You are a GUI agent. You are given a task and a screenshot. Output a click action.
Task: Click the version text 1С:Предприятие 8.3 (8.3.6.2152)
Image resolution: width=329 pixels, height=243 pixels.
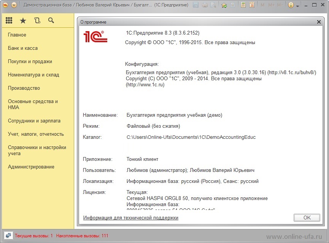163,33
